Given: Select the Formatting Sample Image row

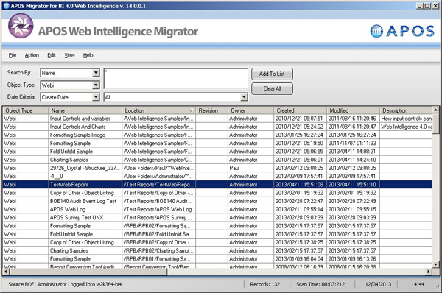Looking at the screenshot, I should [x=217, y=135].
